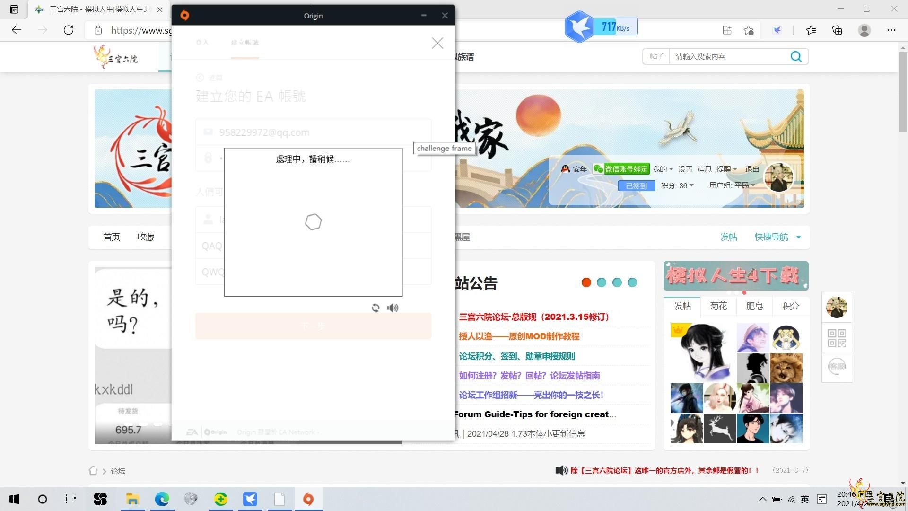Screen dimensions: 908x511
Task: Click the forum search magnifier icon
Action: tap(796, 57)
